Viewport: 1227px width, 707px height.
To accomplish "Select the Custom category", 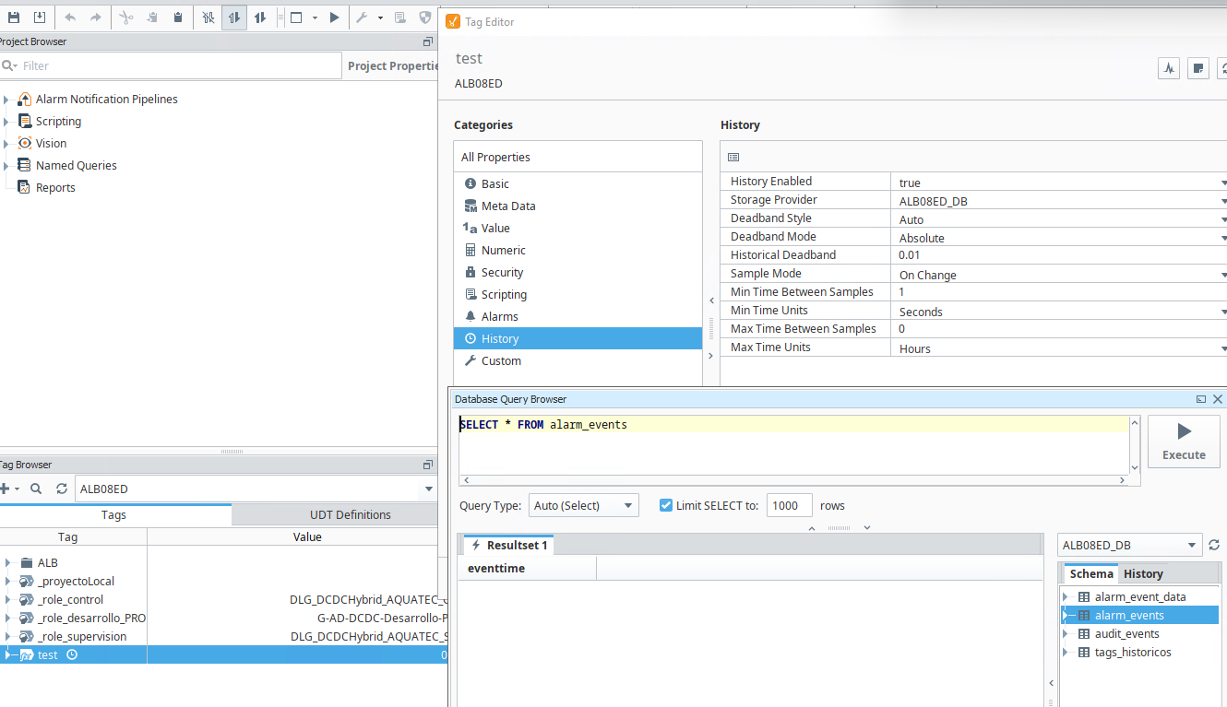I will point(578,361).
